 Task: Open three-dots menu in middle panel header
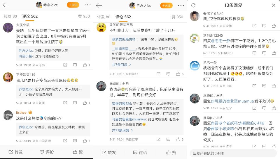click(181, 6)
